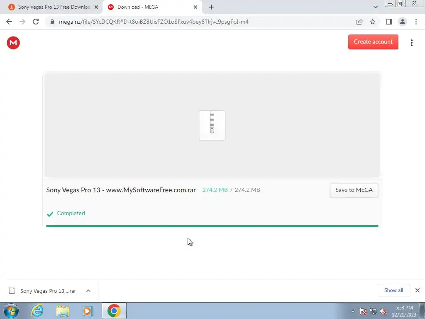Click the file name Sony Vegas Pro 13 rar
Screen dimensions: 425x319
[121, 190]
